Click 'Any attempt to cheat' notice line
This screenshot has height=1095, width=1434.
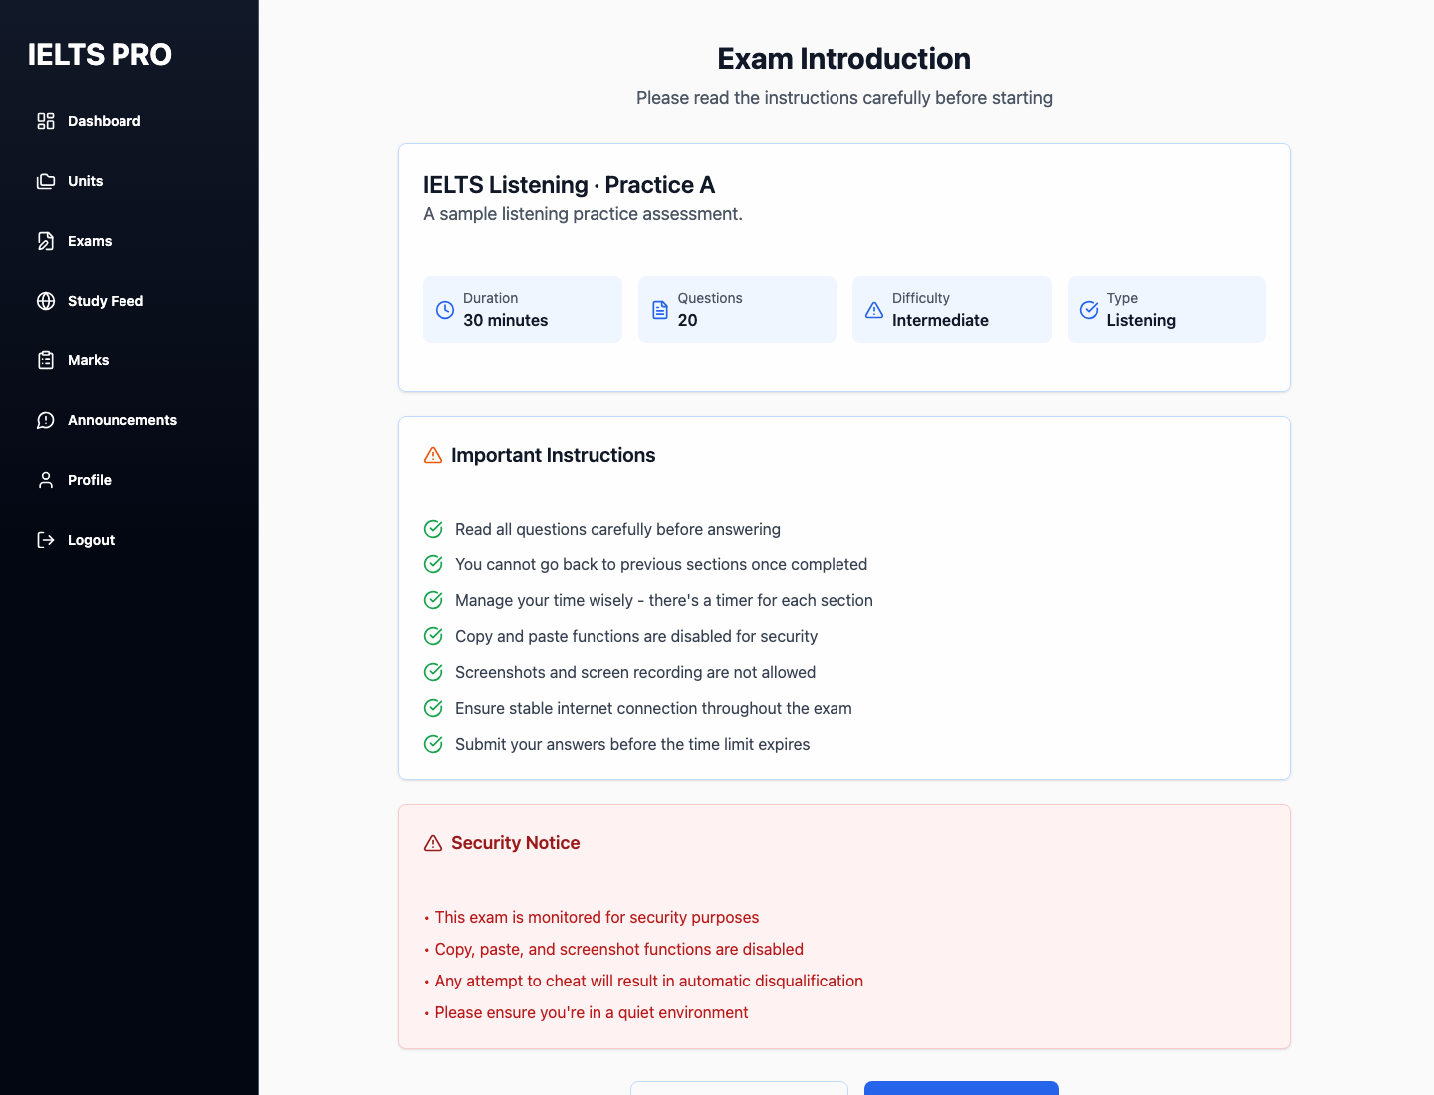[x=648, y=981]
